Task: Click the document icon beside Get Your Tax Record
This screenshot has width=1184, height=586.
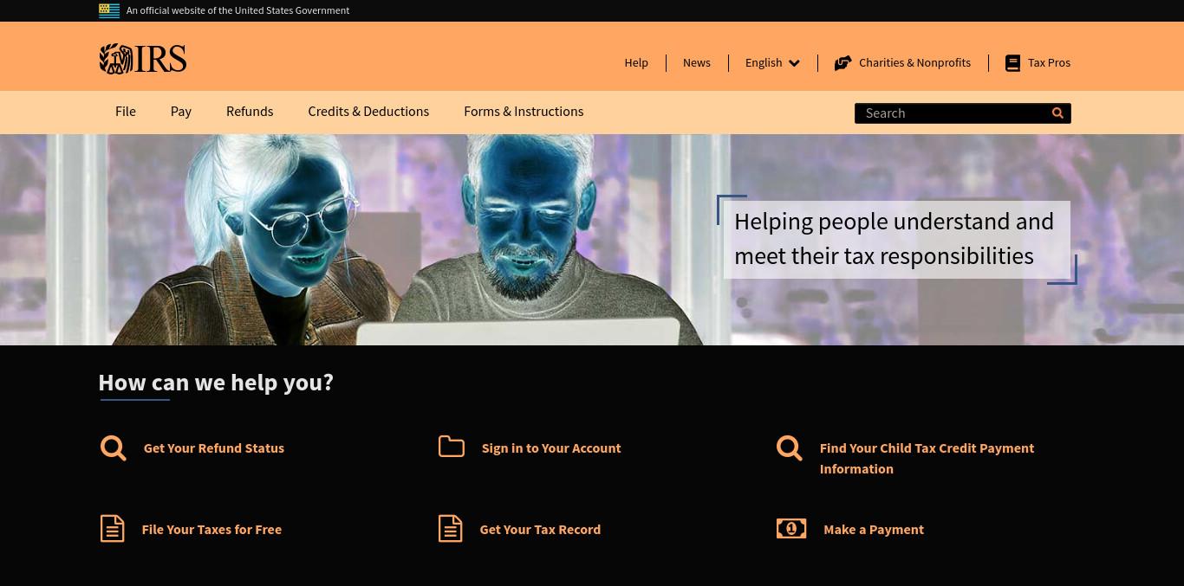Action: [451, 528]
